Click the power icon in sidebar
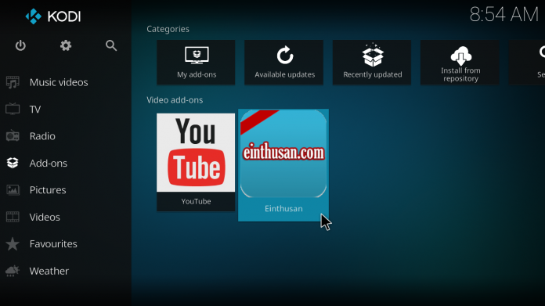Screen dimensions: 545x306 20,45
